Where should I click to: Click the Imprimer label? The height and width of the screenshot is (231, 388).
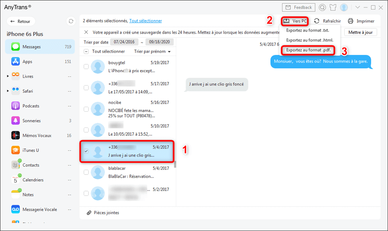pos(365,21)
